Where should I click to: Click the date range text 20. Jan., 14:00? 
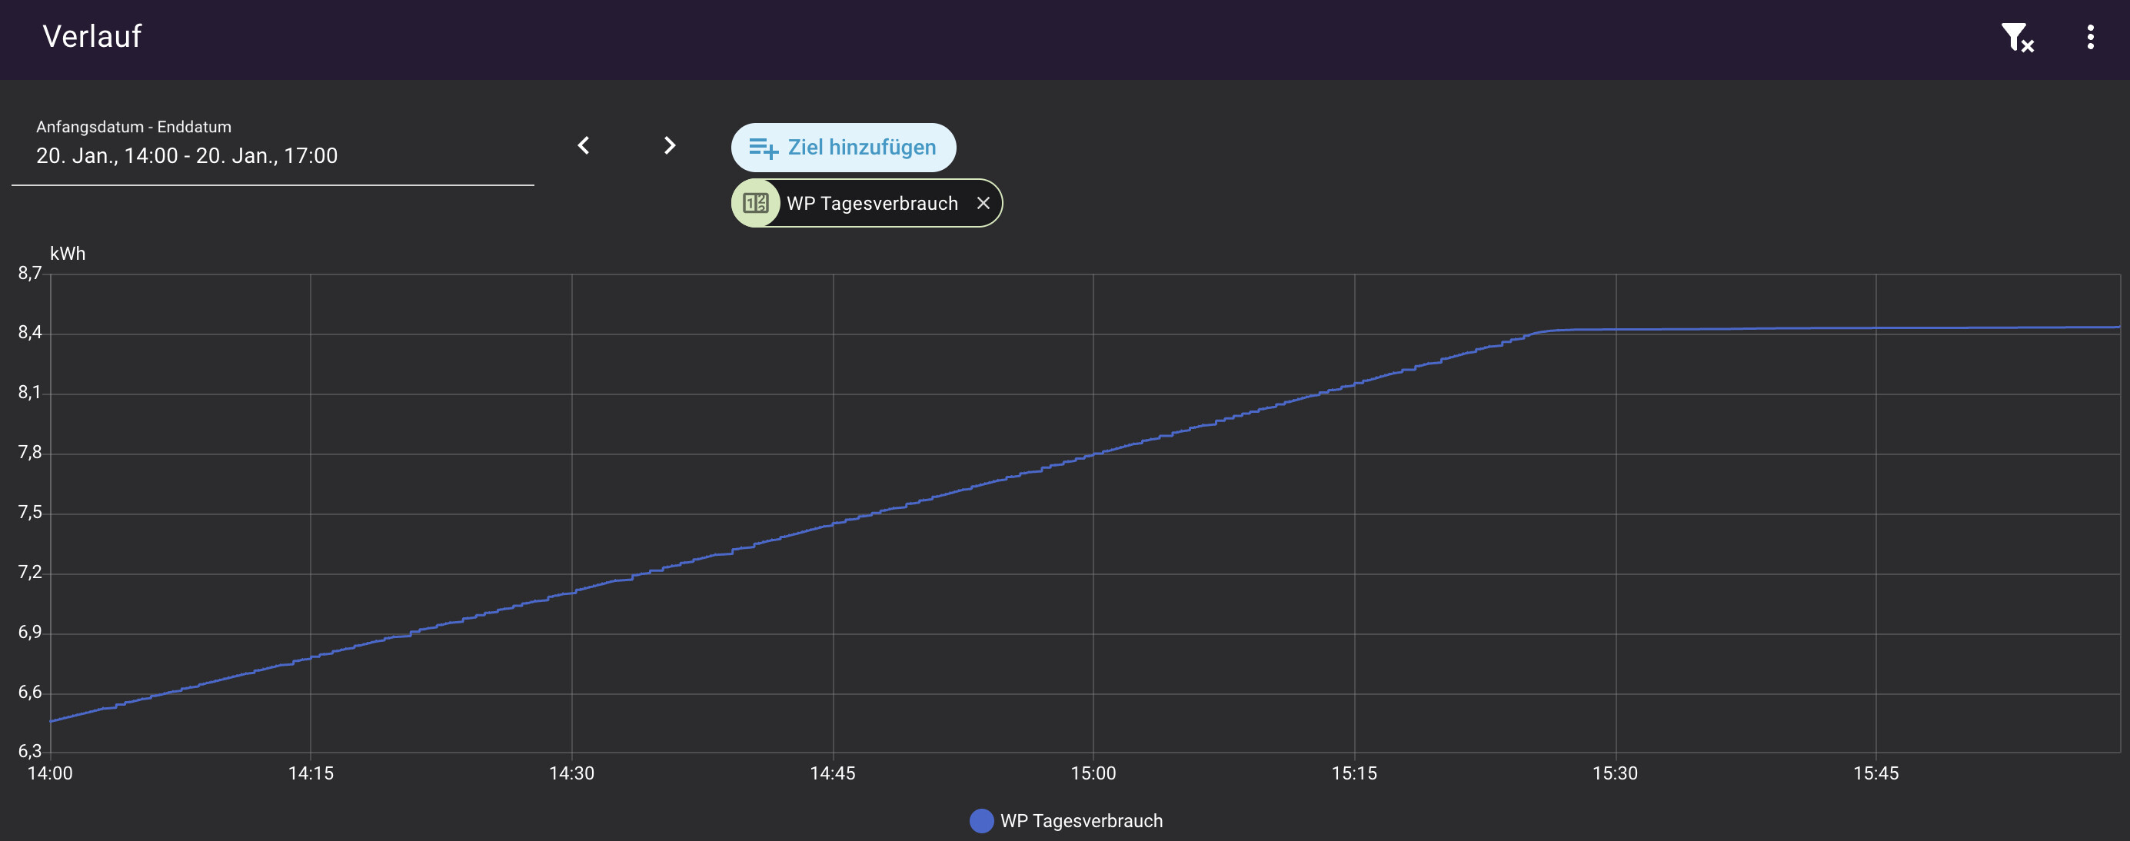107,156
